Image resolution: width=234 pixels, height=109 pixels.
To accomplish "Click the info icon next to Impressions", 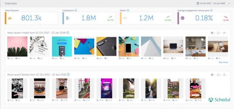I will (x=76, y=10).
